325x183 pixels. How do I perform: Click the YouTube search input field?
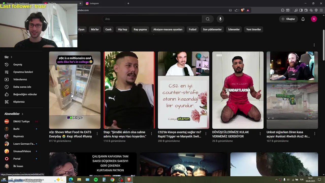152,19
